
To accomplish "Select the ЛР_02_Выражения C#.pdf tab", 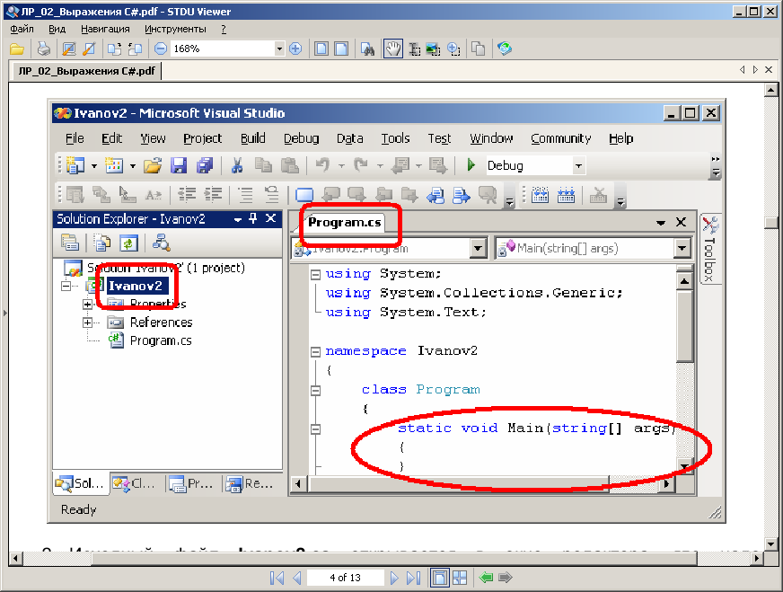I will [x=86, y=71].
